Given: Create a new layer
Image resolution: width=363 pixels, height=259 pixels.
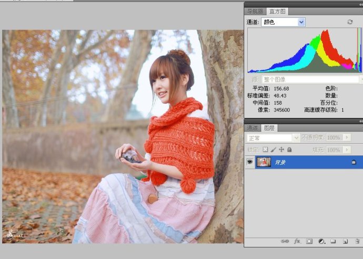Looking at the screenshot, I should coord(345,241).
